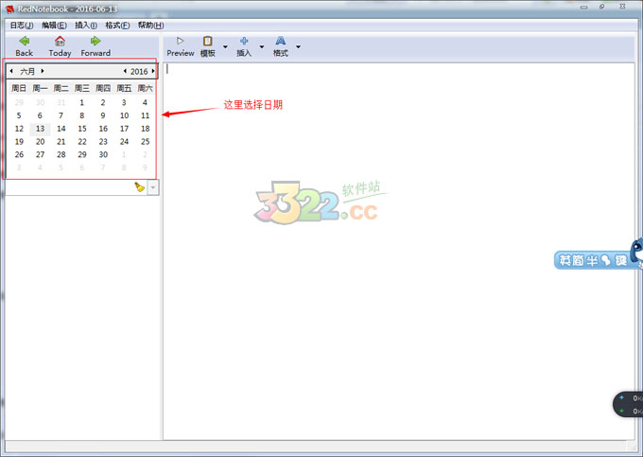Select date 17 in the calendar

[124, 129]
